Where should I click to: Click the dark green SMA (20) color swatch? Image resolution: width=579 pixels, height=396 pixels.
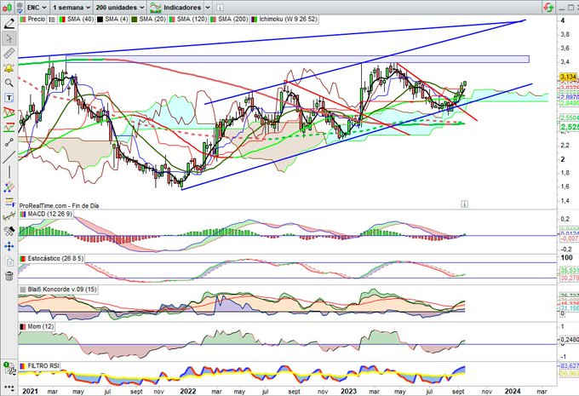click(x=135, y=20)
